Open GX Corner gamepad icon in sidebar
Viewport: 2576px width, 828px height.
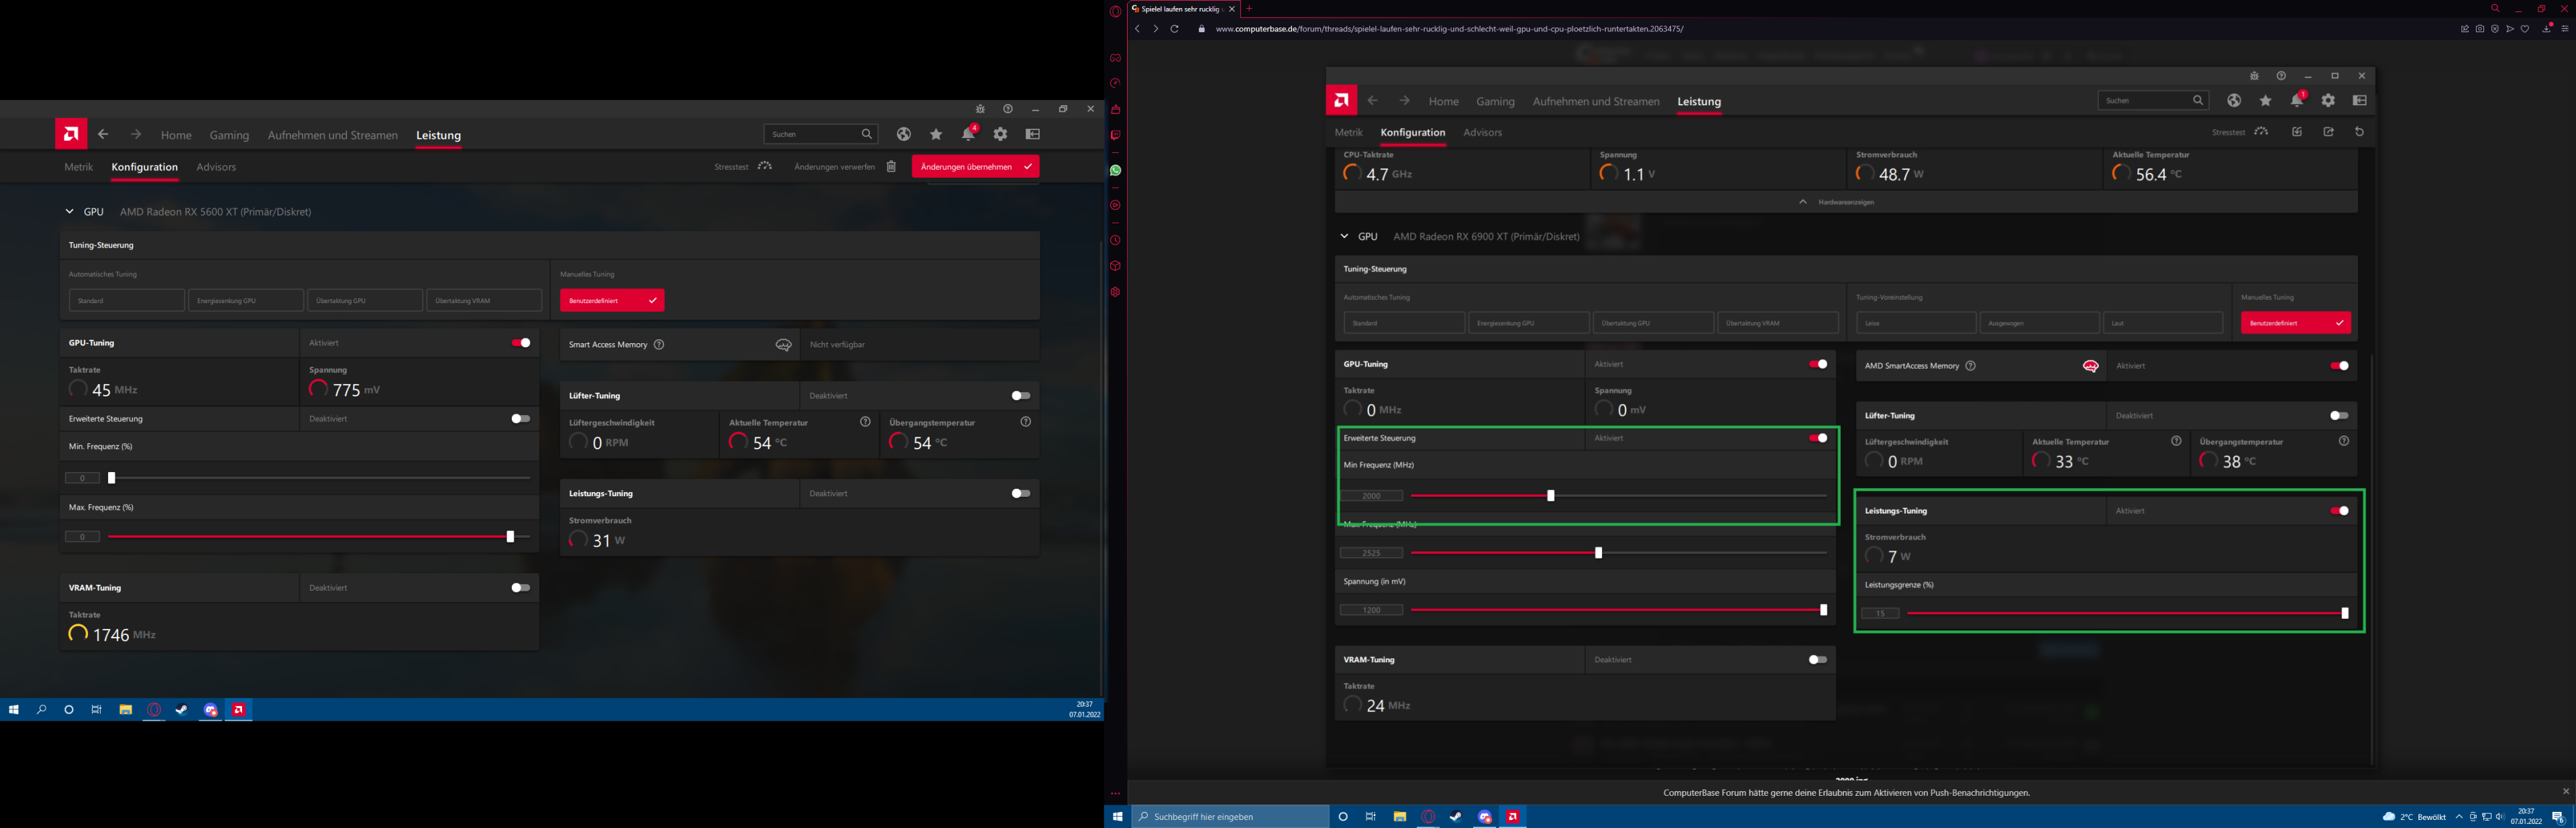click(1115, 58)
